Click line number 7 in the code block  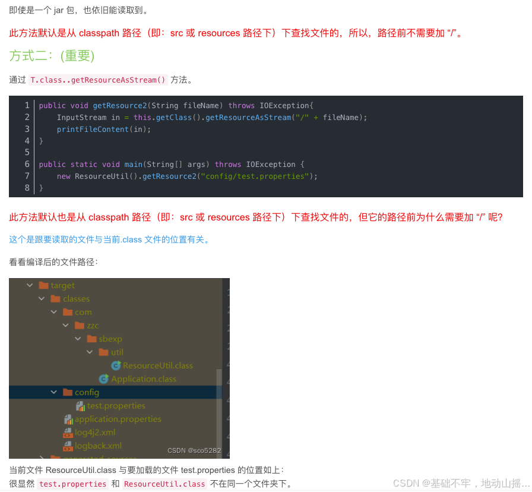tap(27, 176)
